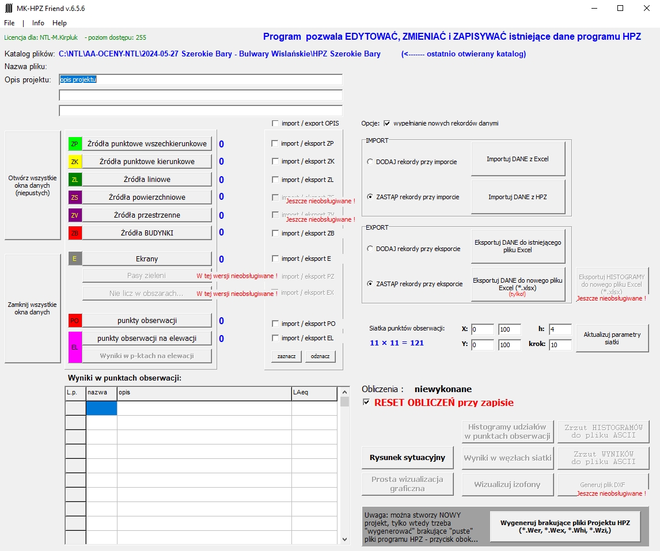
Task: Click the magenta EL elevation swatch
Action: coord(75,347)
